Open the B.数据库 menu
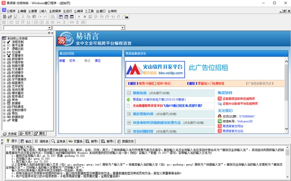 [55, 11]
